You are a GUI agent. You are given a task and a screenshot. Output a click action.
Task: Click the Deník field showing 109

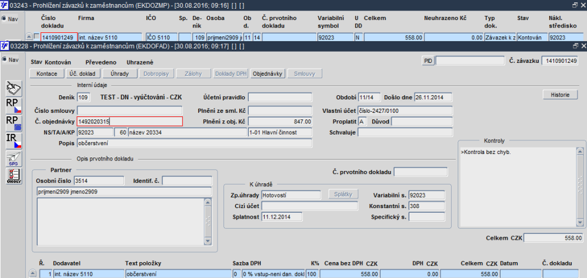[x=83, y=97]
